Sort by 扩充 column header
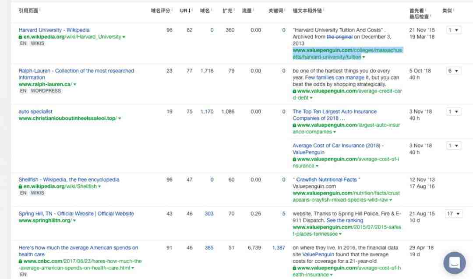Viewport: 473px width, 279px height. tap(227, 11)
